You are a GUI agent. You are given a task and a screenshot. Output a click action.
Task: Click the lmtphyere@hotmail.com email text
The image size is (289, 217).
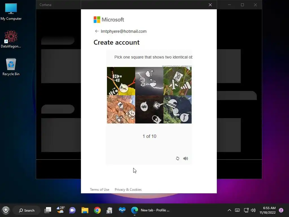point(124,31)
